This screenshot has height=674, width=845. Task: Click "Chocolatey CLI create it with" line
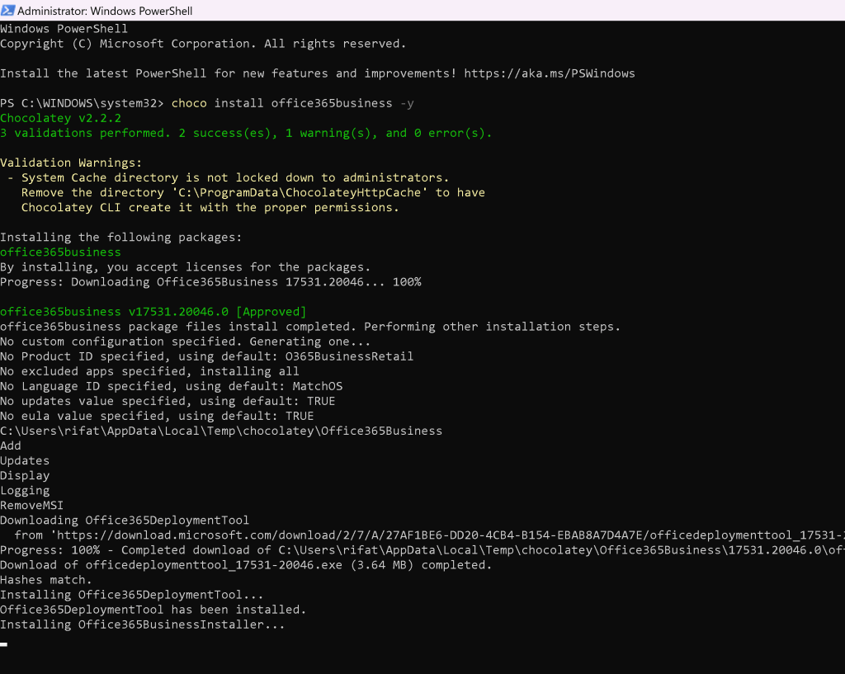pyautogui.click(x=210, y=207)
